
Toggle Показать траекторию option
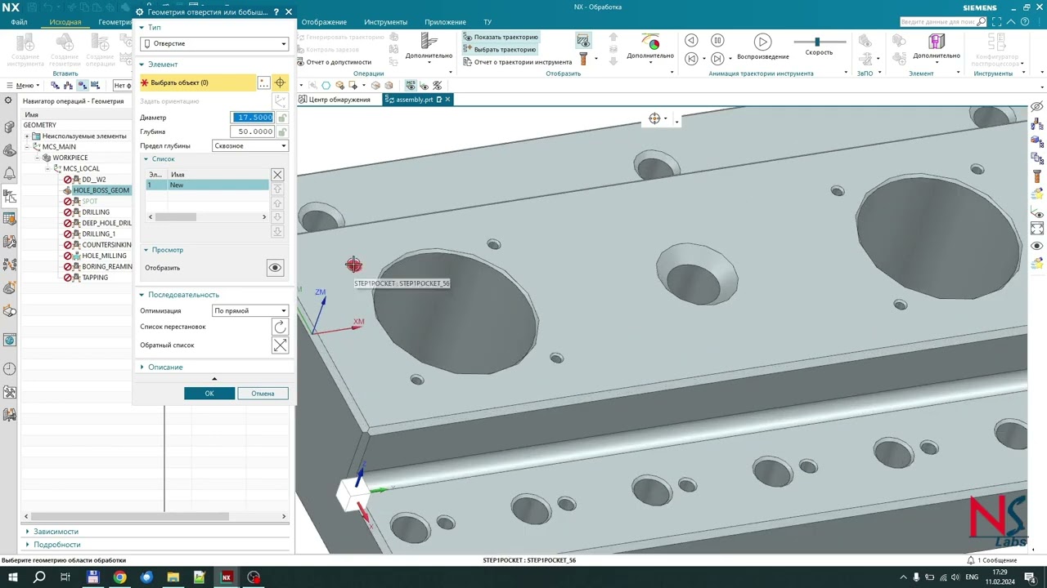tap(500, 37)
